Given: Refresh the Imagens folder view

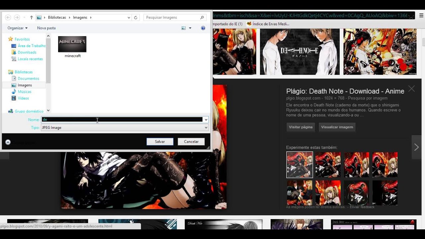Looking at the screenshot, I should coord(135,17).
